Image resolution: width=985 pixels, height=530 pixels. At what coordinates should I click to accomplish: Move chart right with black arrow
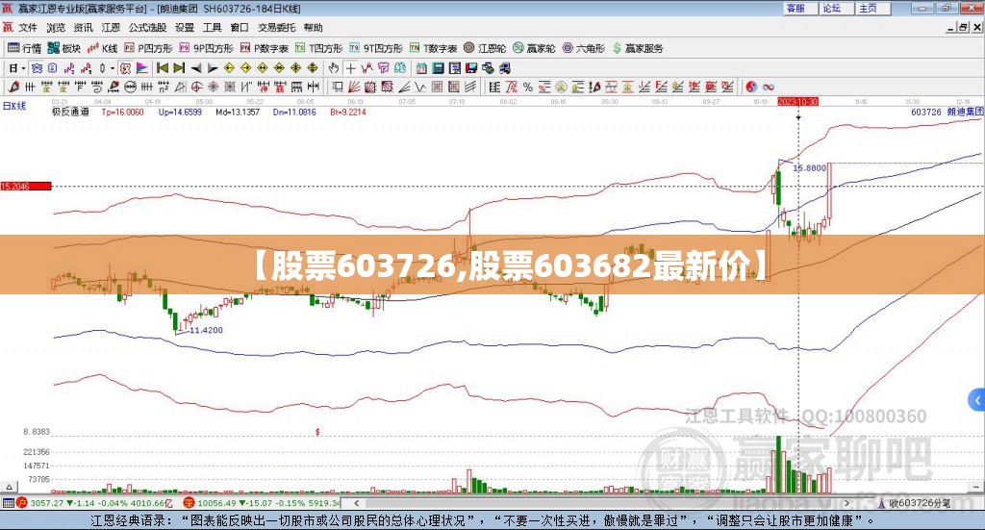[x=213, y=68]
